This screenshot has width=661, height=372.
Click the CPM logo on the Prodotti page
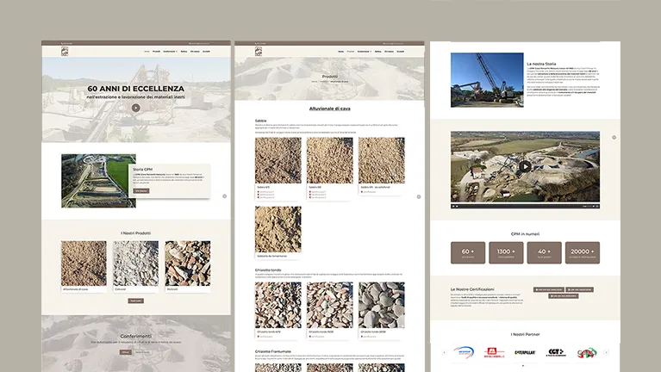coord(258,52)
